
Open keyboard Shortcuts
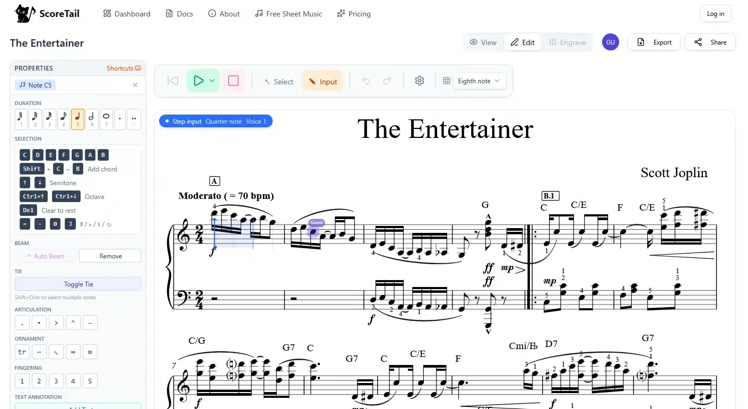coord(124,68)
